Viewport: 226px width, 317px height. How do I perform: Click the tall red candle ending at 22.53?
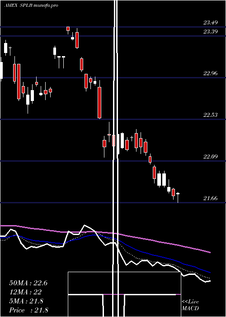(99, 102)
